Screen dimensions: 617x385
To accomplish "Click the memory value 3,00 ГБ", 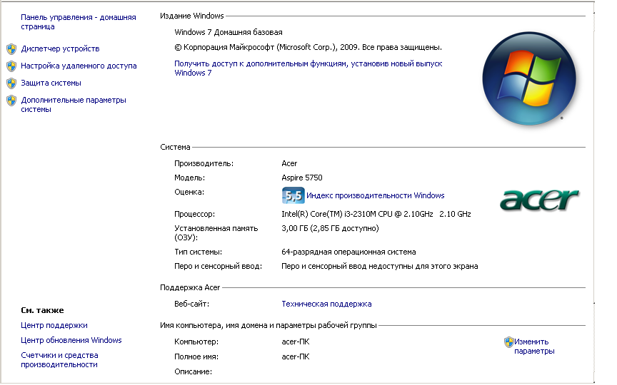I will click(x=330, y=228).
